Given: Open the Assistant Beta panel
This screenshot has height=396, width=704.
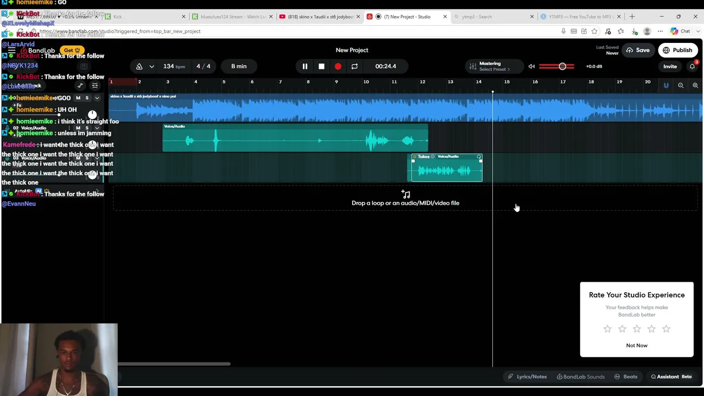Looking at the screenshot, I should [x=671, y=377].
